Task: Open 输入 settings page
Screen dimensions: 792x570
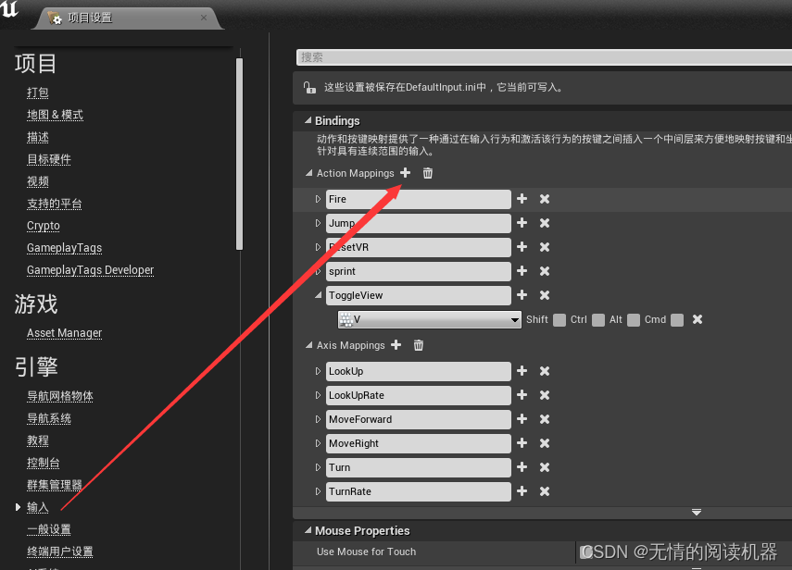Action: pyautogui.click(x=38, y=507)
